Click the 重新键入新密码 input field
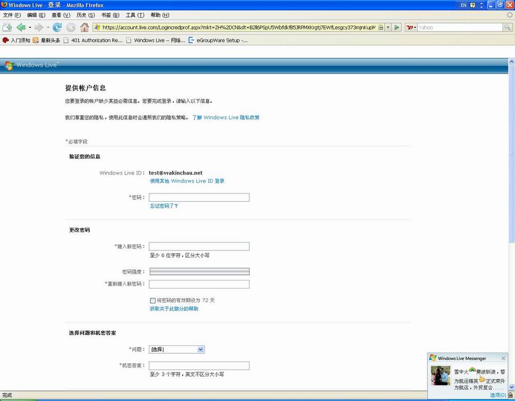515x401 pixels. coord(199,284)
